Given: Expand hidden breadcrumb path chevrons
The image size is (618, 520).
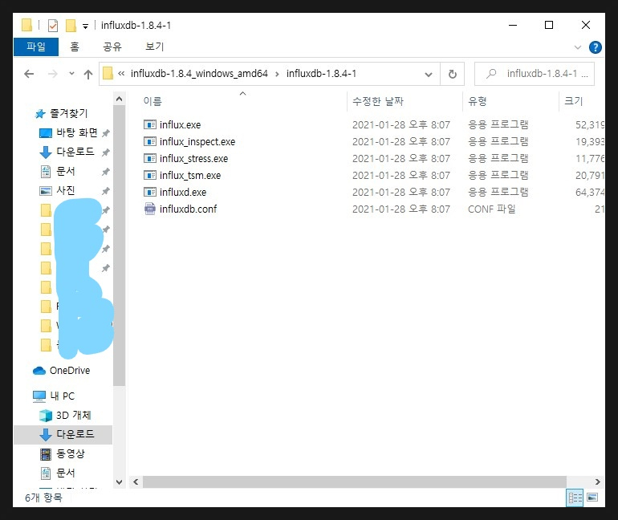Looking at the screenshot, I should tap(121, 73).
